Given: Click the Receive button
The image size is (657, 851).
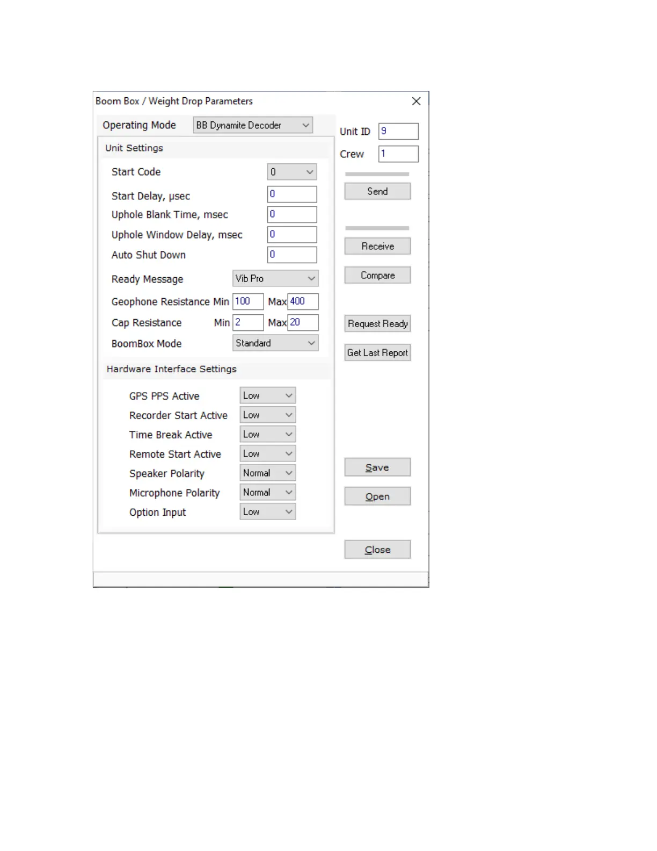Looking at the screenshot, I should tap(377, 246).
